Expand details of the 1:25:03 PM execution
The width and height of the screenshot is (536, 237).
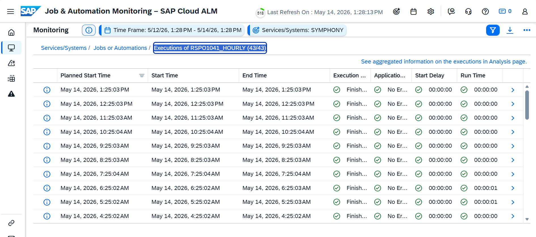pos(513,90)
